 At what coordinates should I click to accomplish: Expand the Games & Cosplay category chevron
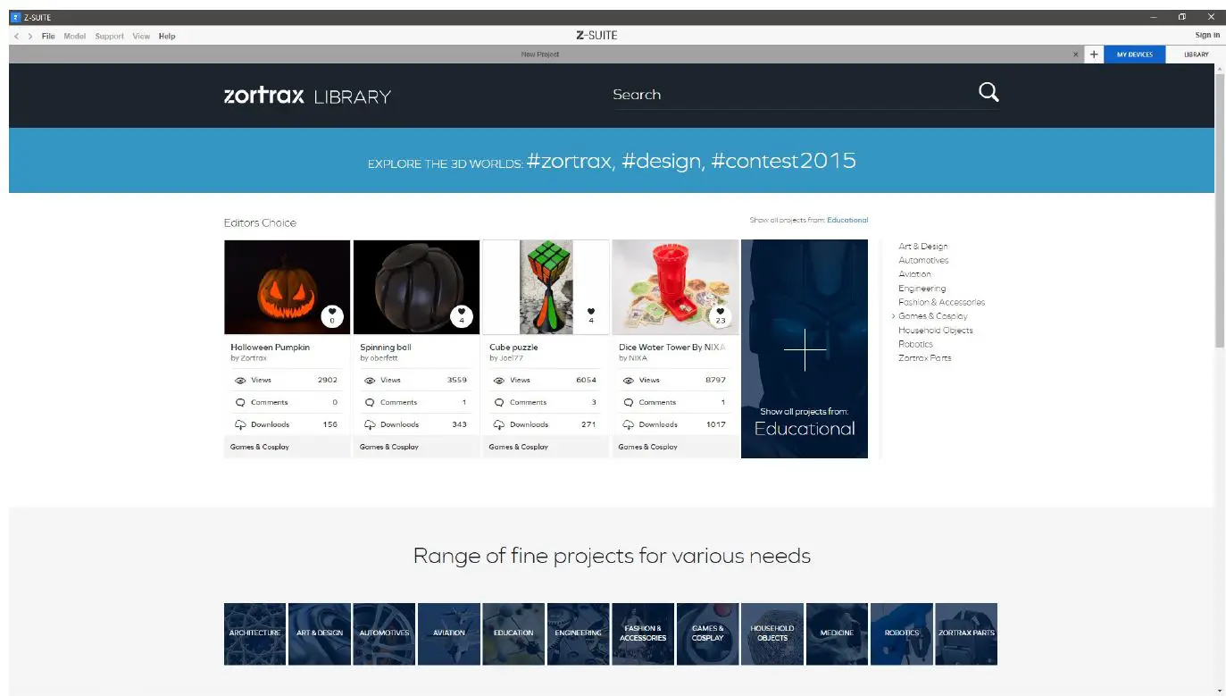[894, 315]
